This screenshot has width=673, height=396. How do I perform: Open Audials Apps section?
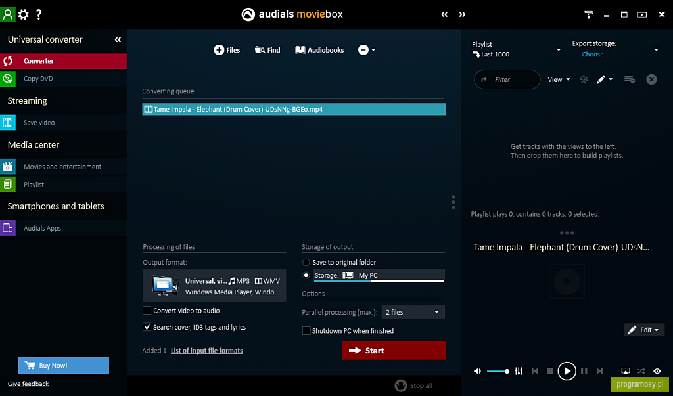coord(64,229)
